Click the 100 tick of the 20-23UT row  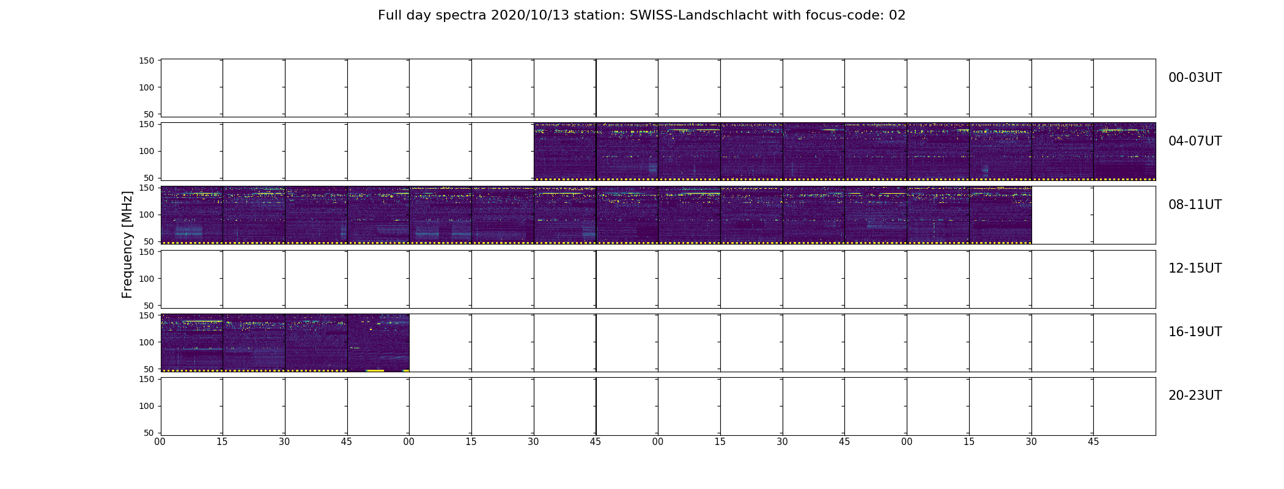(147, 406)
